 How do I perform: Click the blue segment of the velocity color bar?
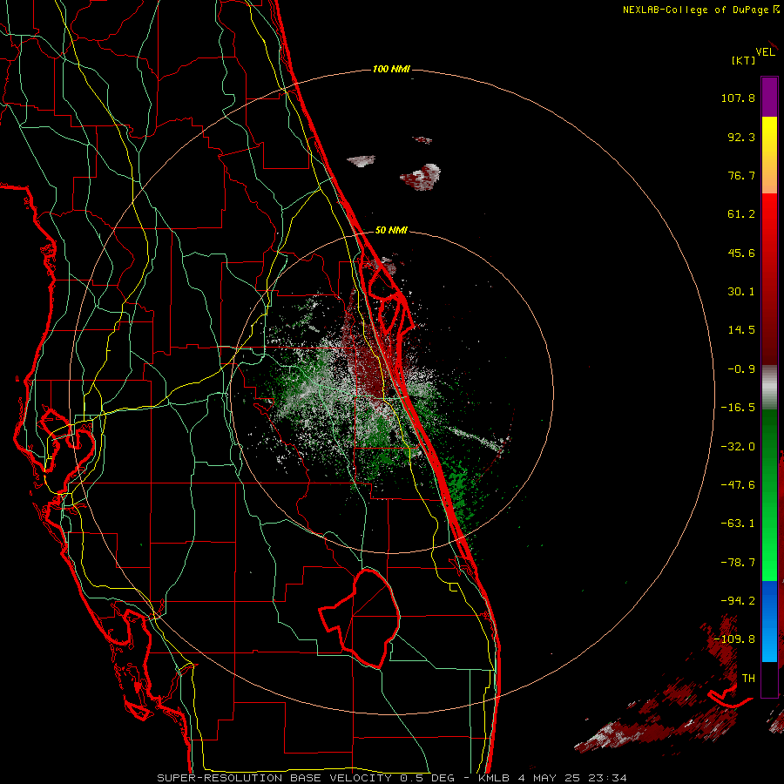click(769, 621)
